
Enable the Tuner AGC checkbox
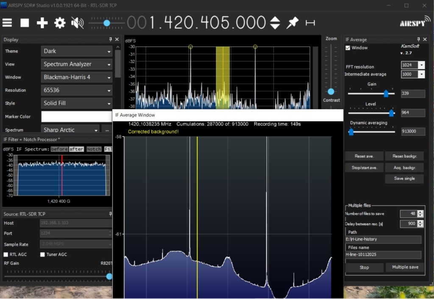coord(43,255)
